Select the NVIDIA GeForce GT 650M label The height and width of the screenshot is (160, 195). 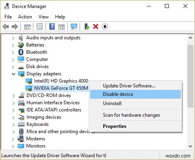(61, 88)
